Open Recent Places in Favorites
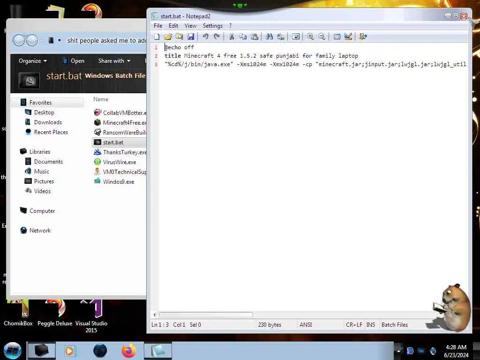480x360 pixels. click(51, 132)
